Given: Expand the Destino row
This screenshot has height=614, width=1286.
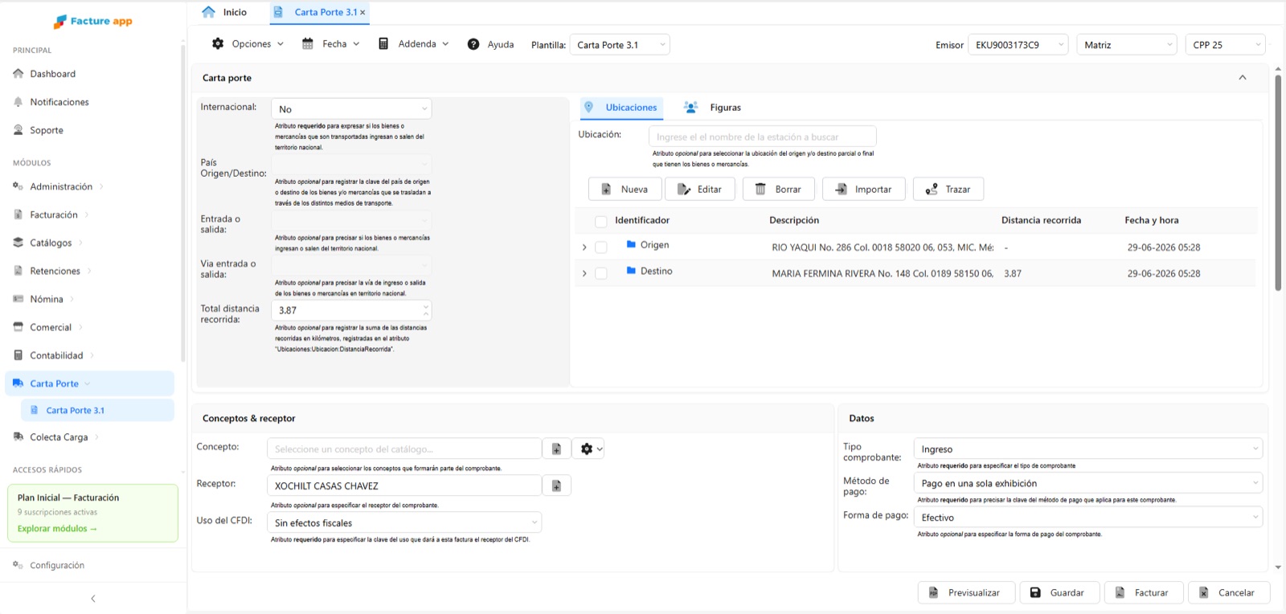Looking at the screenshot, I should click(x=584, y=273).
